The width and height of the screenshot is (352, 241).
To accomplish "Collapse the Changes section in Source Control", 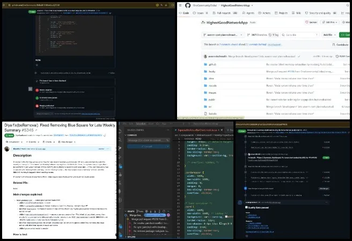I will 132,135.
